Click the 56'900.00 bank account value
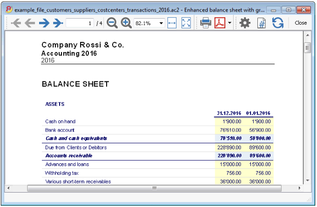317x207 pixels. pos(260,130)
